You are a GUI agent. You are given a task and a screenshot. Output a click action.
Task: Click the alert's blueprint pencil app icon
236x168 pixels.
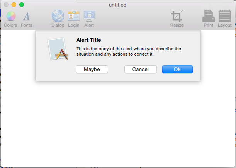point(58,49)
